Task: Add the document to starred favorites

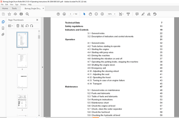Action: (x=9, y=14)
